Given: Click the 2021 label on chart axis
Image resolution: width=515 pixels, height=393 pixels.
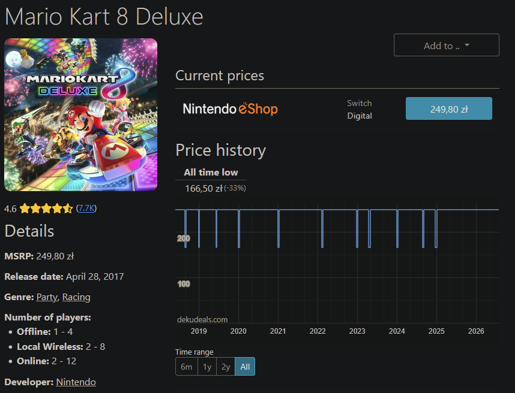Looking at the screenshot, I should (x=278, y=331).
